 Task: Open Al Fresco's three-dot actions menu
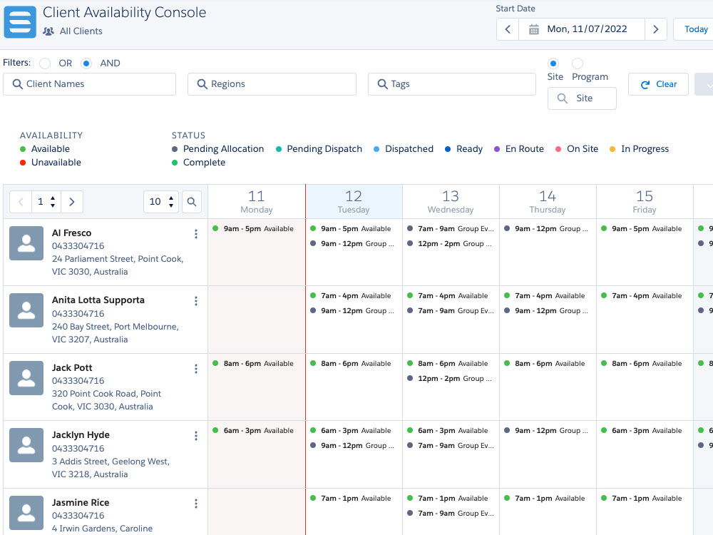tap(196, 234)
